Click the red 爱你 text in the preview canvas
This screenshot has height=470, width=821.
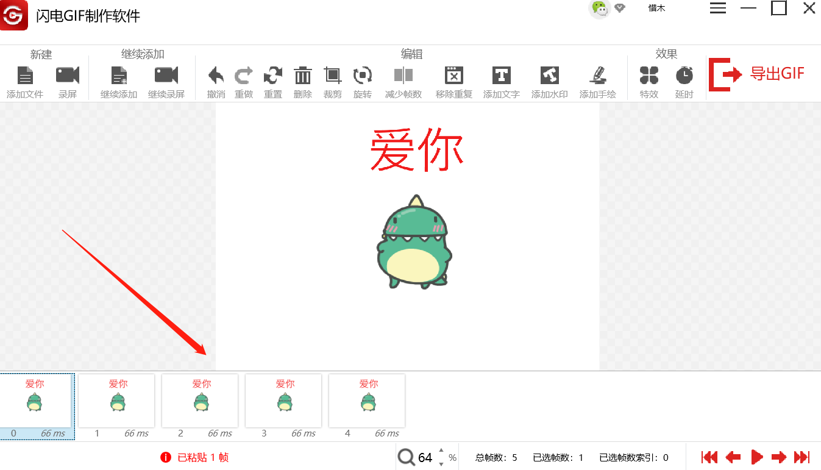click(x=417, y=150)
